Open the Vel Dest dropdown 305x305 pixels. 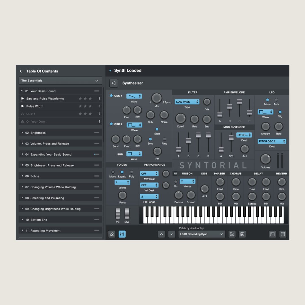tap(149, 185)
